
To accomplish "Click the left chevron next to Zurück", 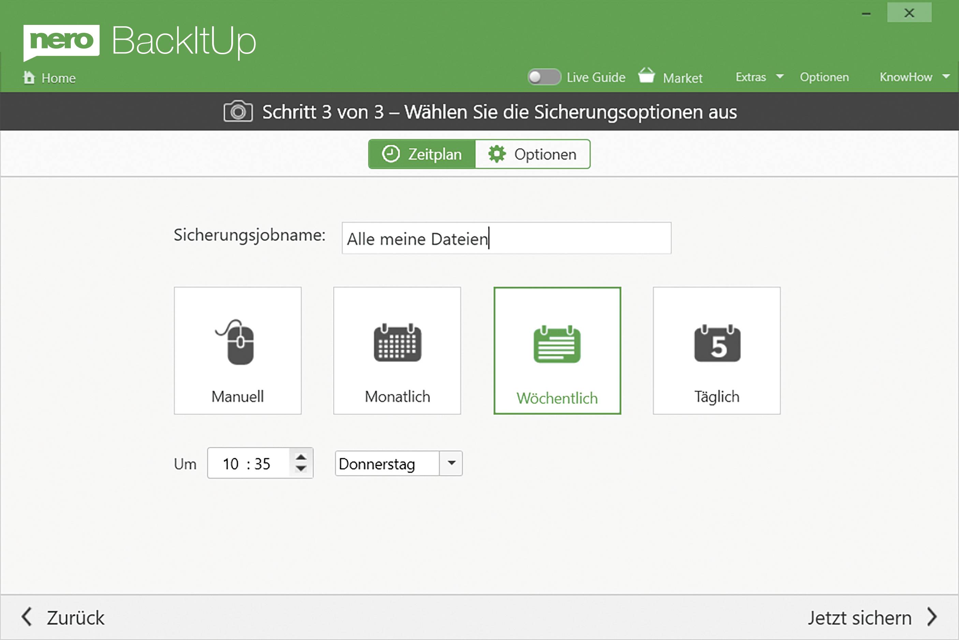I will click(x=27, y=616).
